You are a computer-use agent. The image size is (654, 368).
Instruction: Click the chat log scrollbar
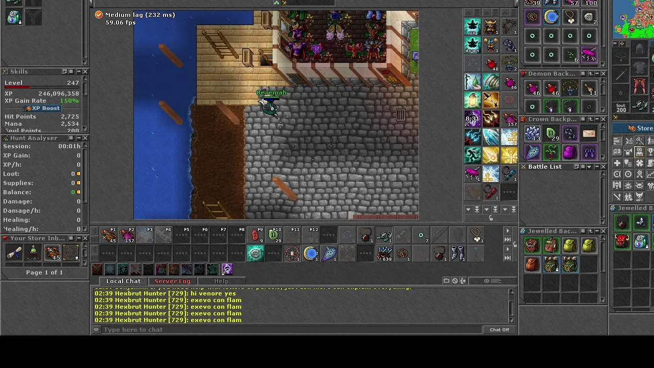tap(511, 306)
